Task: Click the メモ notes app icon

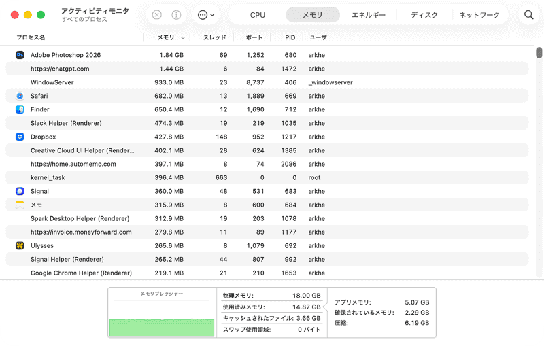Action: coord(20,205)
